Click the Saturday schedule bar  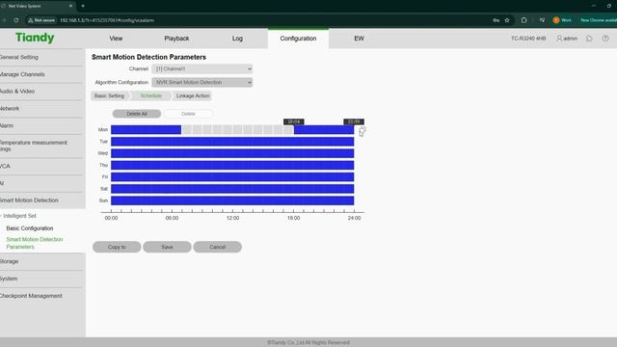(x=232, y=189)
